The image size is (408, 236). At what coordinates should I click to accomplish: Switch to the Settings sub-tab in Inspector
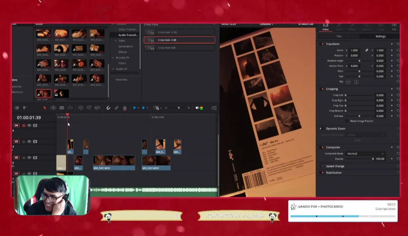[x=380, y=36]
